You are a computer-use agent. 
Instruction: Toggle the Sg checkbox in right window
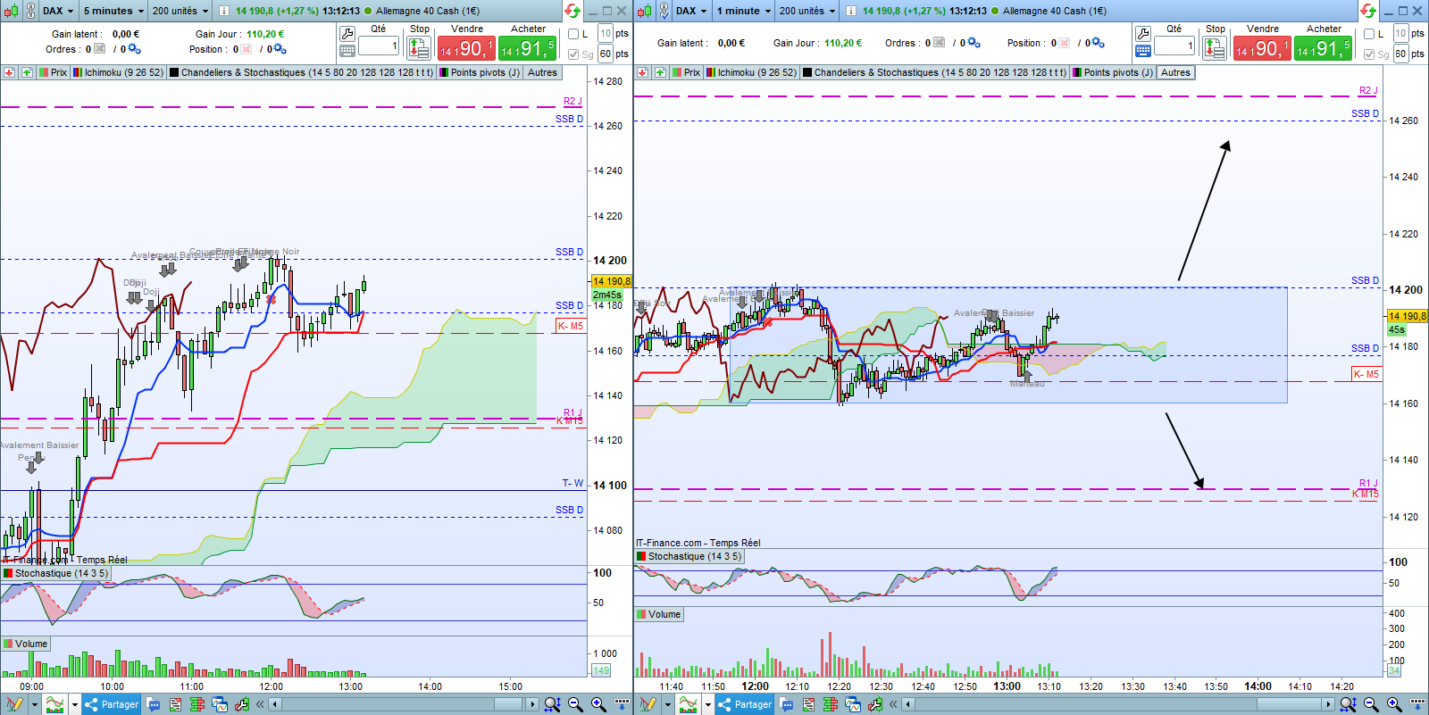(1369, 54)
